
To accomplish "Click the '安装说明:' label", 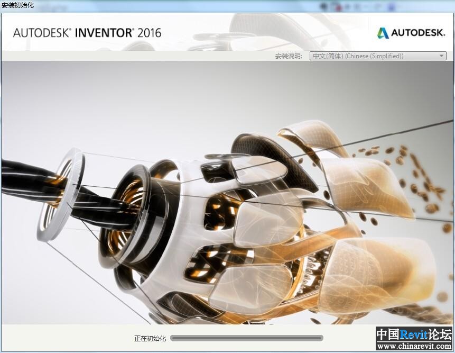I will pos(289,56).
